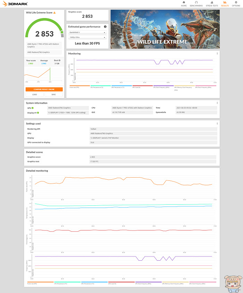This screenshot has width=243, height=293.
Task: Go to the Home section
Action: tap(184, 4)
